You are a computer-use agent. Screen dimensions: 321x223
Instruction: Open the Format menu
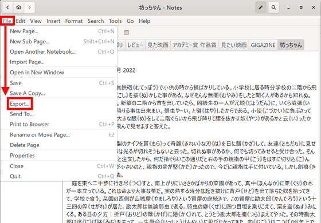coord(74,21)
